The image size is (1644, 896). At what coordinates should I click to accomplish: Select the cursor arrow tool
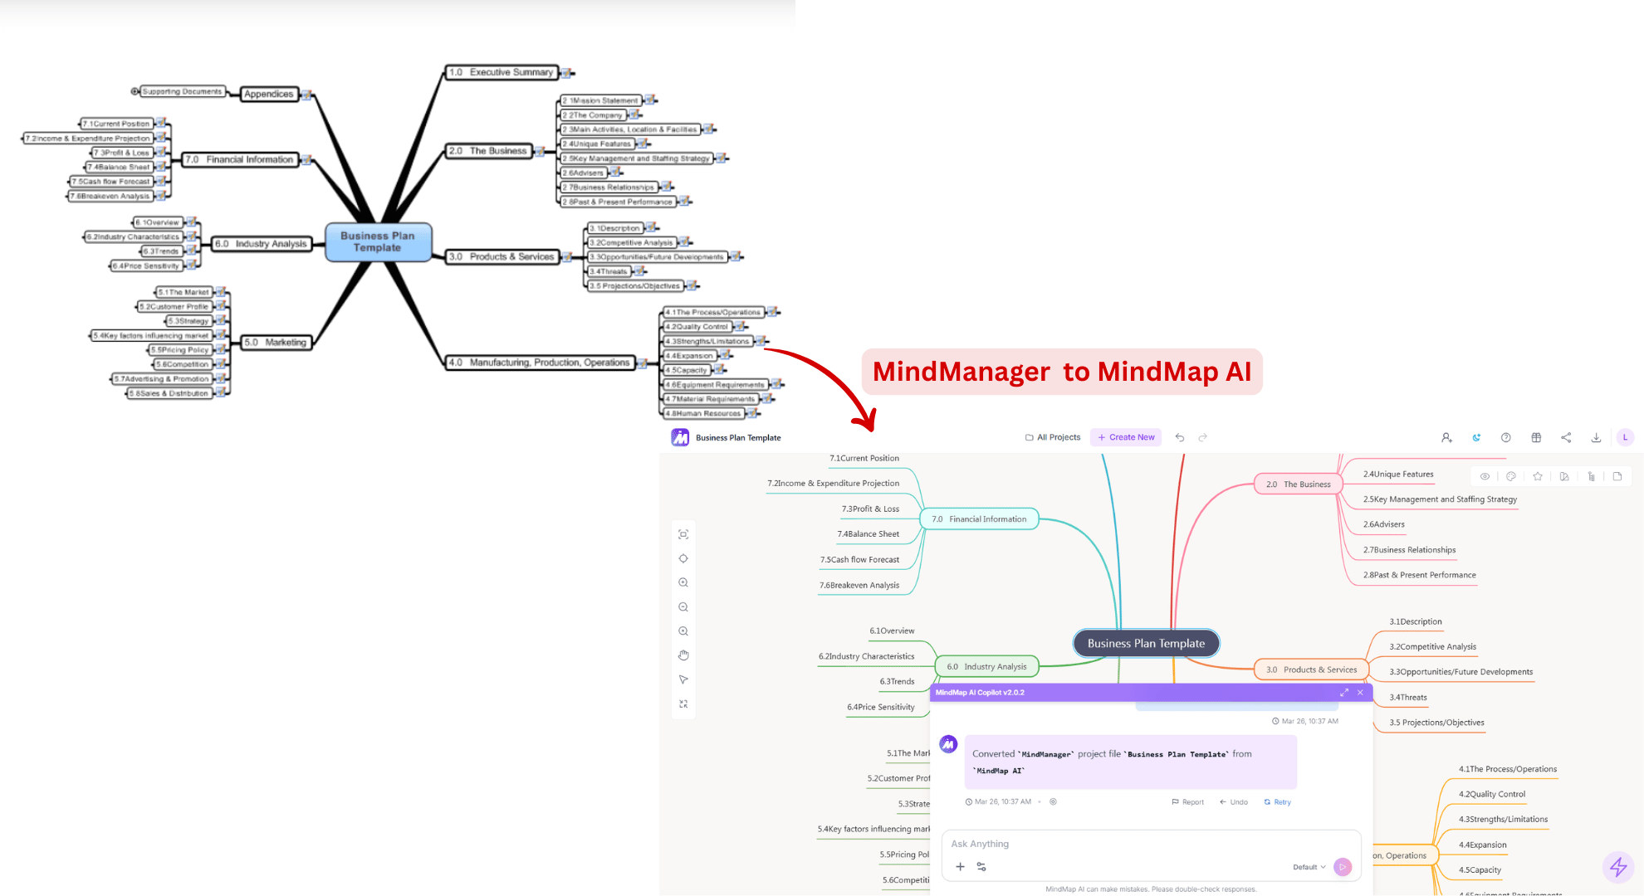coord(683,679)
